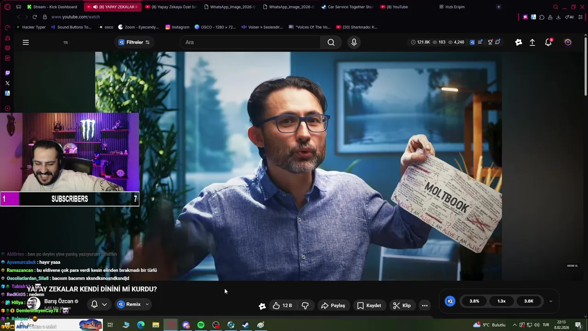Image resolution: width=588 pixels, height=331 pixels.
Task: Open Discord from the taskbar
Action: (x=186, y=325)
